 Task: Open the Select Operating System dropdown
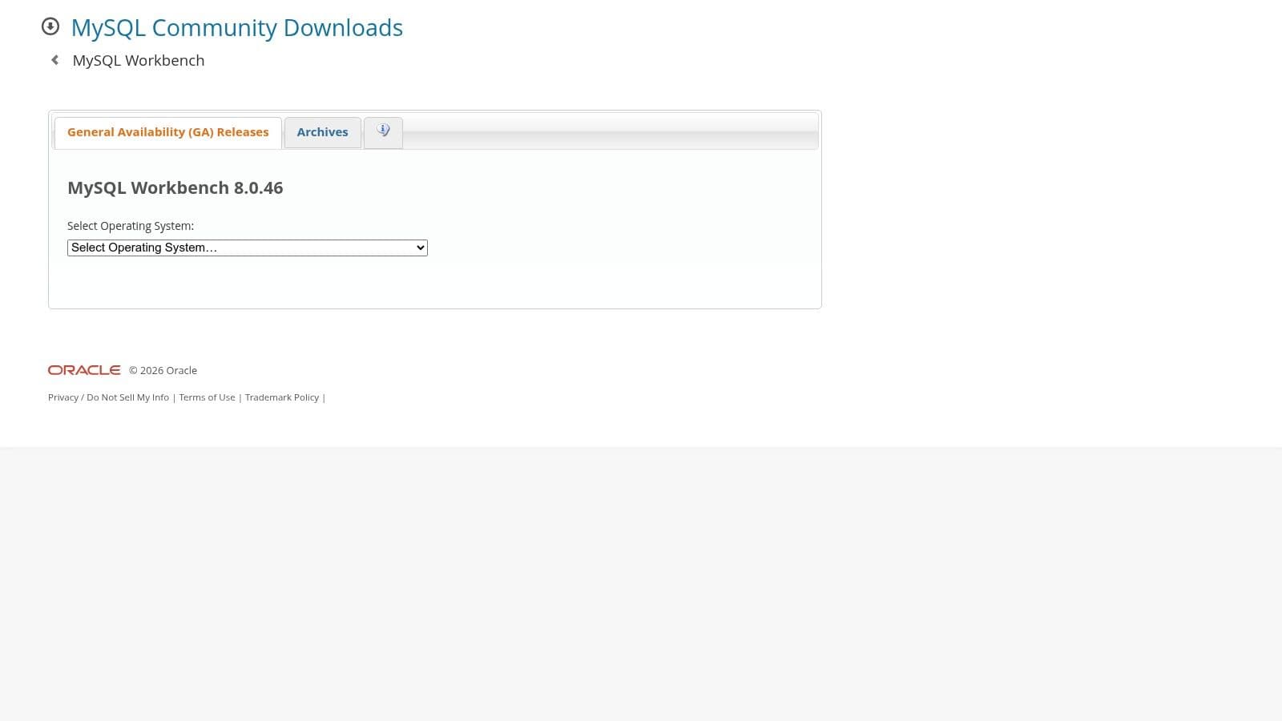[247, 248]
